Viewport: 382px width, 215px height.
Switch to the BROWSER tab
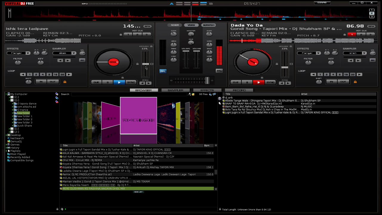coord(143,90)
